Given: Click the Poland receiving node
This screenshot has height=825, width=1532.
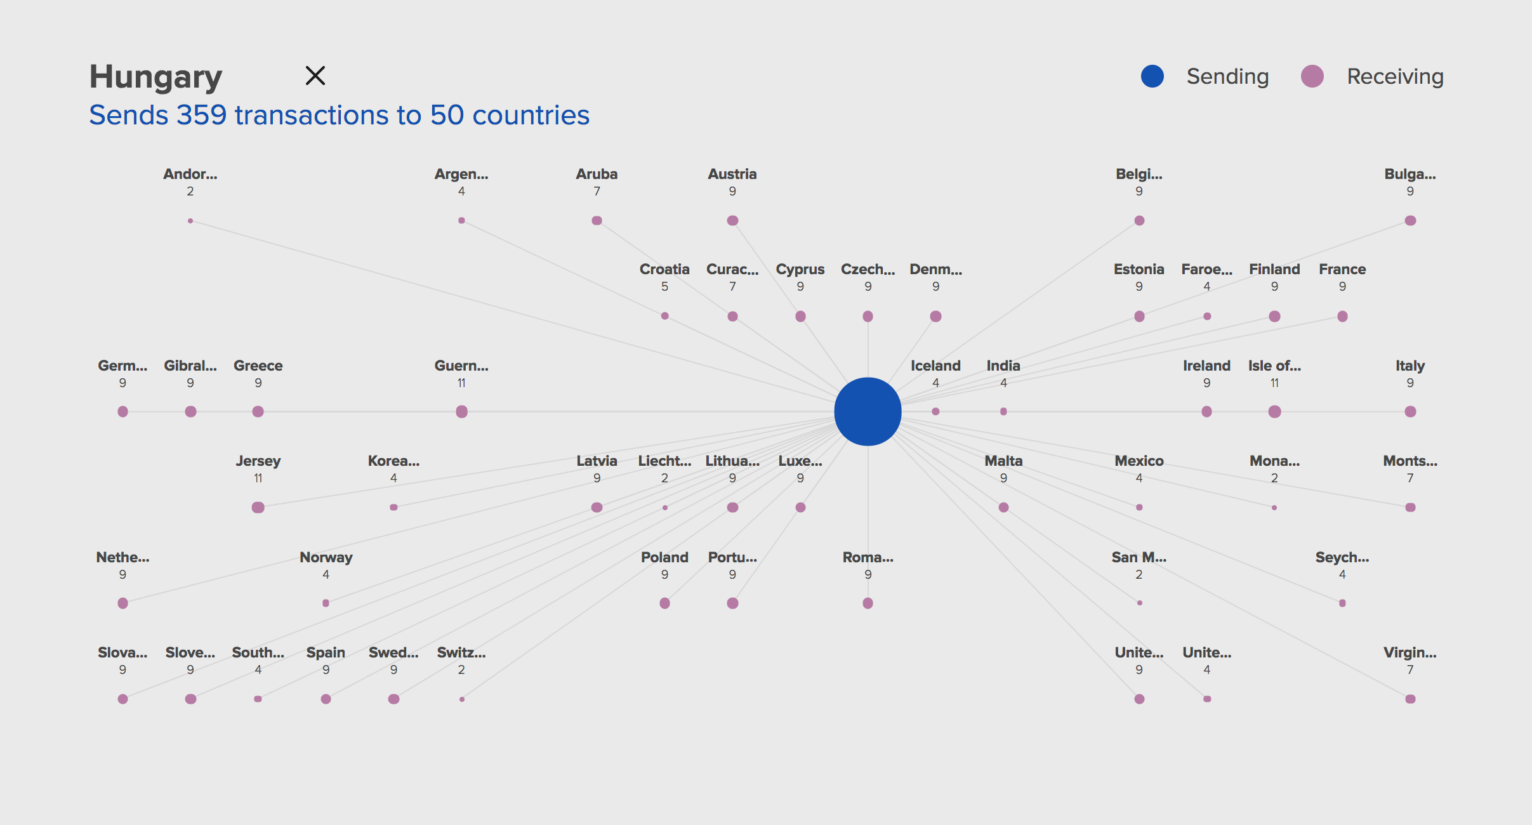Looking at the screenshot, I should click(x=664, y=603).
